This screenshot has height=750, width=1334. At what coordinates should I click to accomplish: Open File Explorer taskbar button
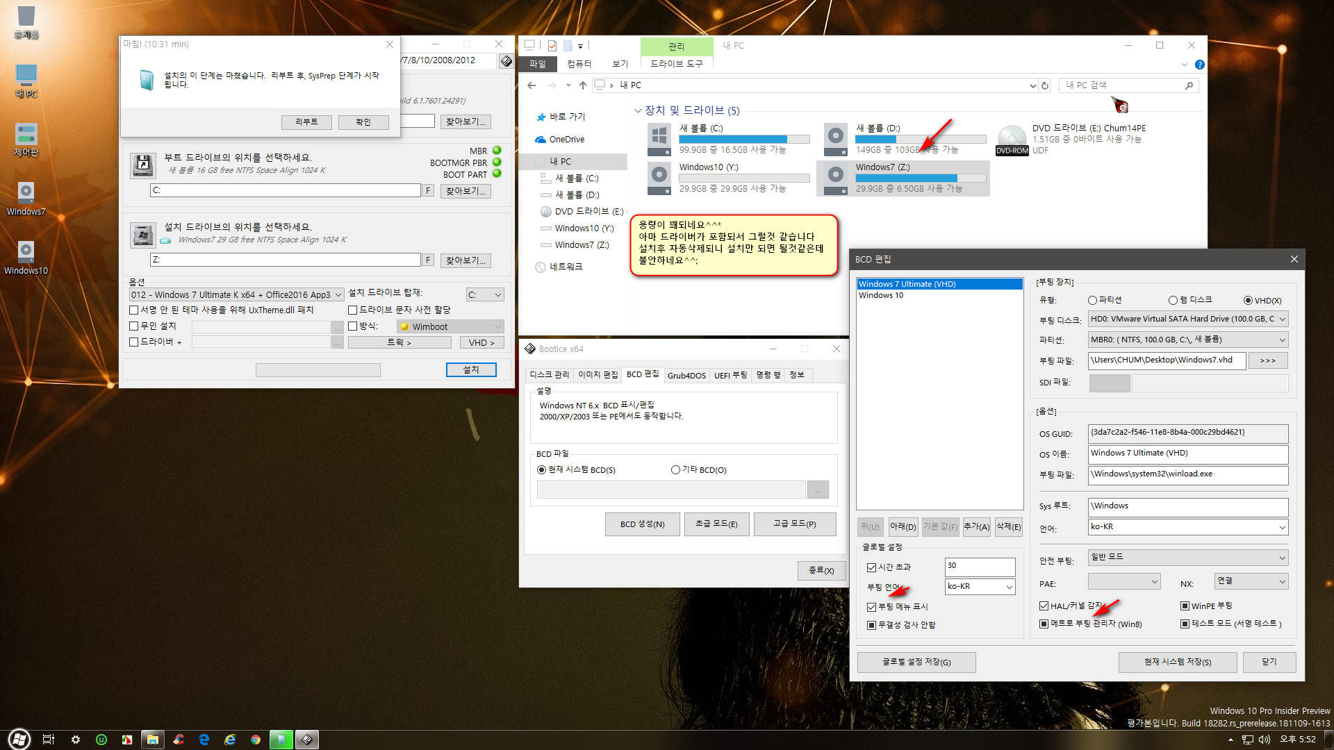(x=152, y=740)
